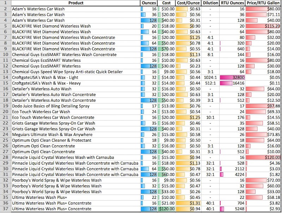
Task: Click the $120.00 Price/RTU Gallon cell
Action: 263,158
